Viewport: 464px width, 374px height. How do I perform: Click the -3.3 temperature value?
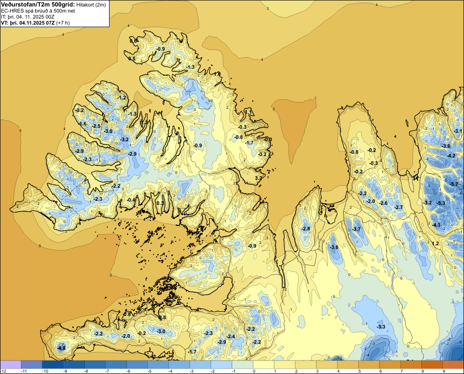(381, 327)
